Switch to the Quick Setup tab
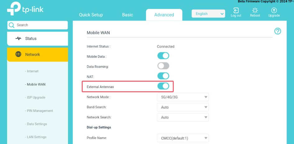Image resolution: width=294 pixels, height=144 pixels. pyautogui.click(x=91, y=15)
